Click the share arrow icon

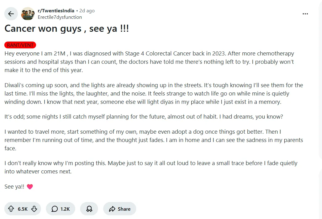[x=112, y=209]
